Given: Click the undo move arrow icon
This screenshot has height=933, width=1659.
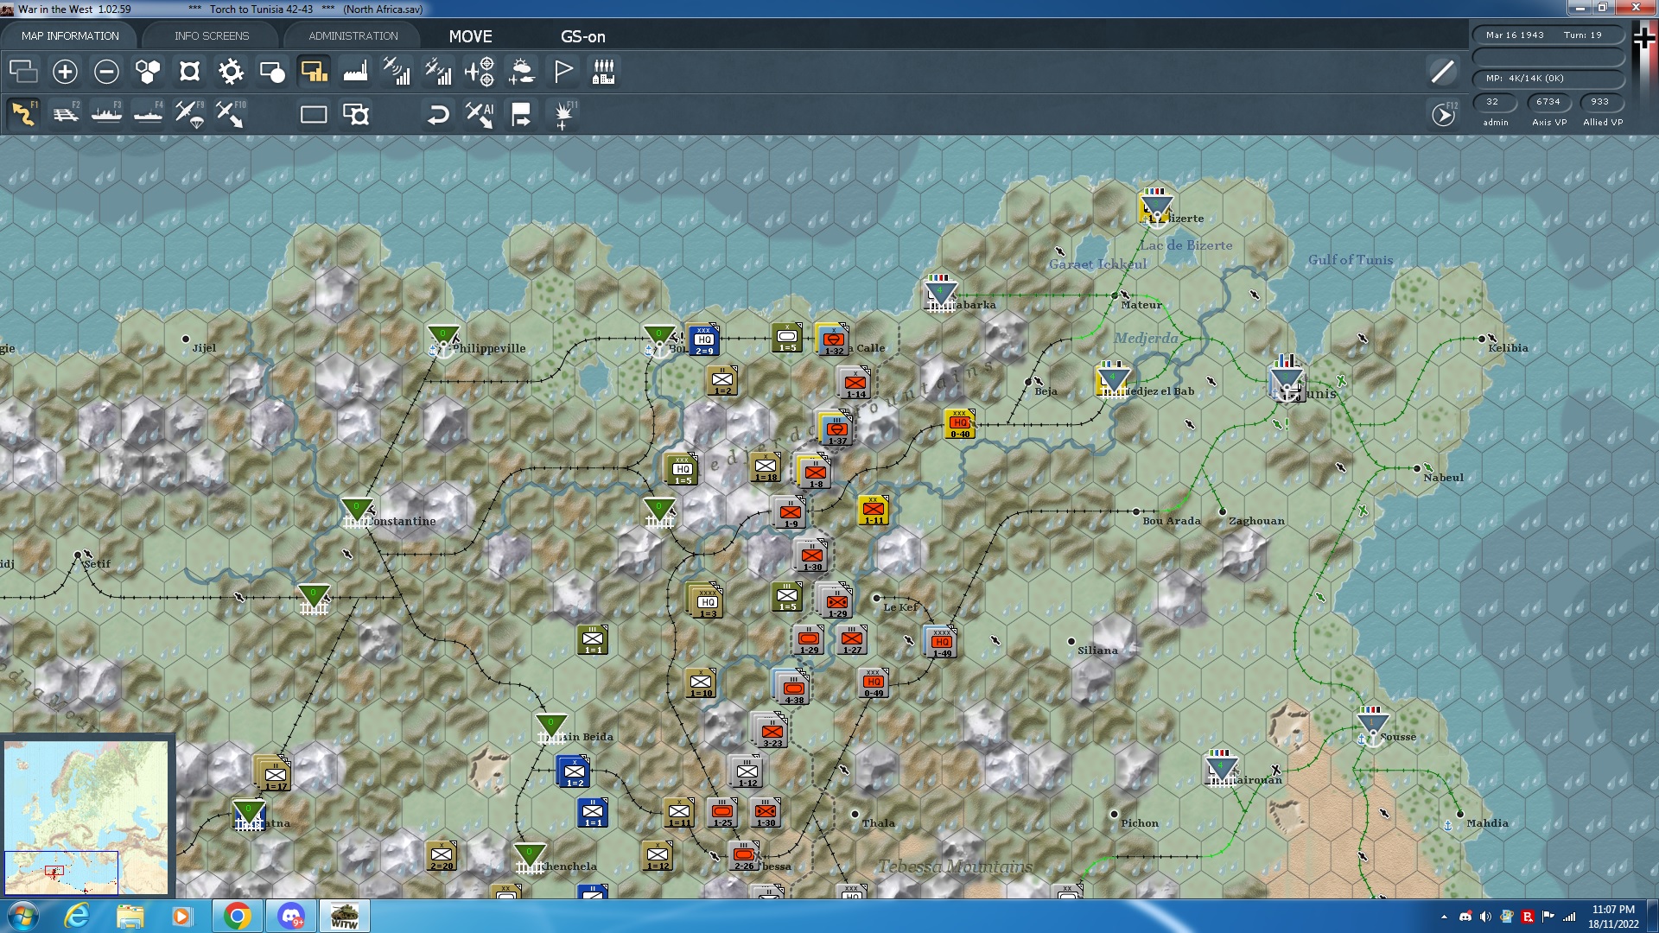Looking at the screenshot, I should click(x=438, y=114).
